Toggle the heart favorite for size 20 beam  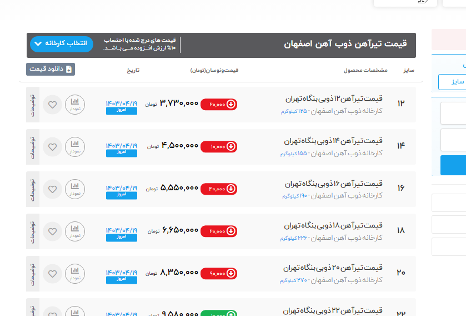click(53, 274)
